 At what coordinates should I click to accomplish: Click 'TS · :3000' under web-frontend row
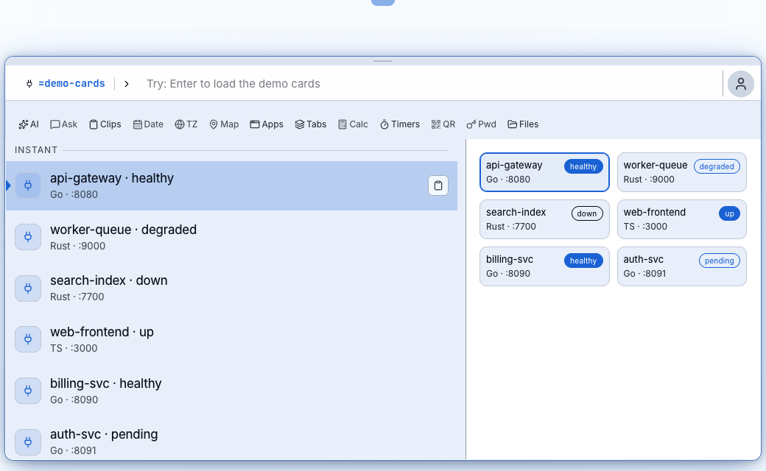[x=74, y=349]
